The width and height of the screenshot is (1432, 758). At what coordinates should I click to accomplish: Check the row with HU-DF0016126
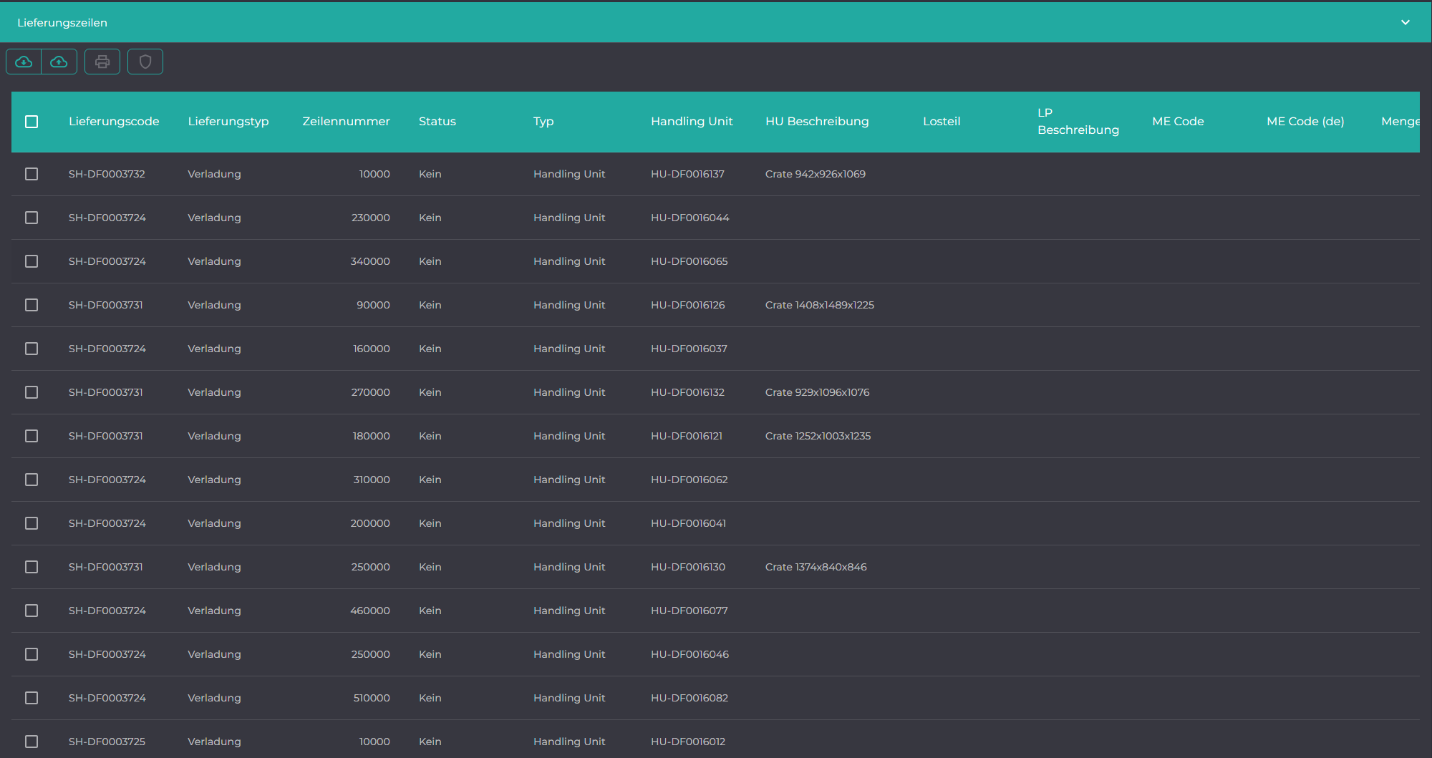[32, 305]
